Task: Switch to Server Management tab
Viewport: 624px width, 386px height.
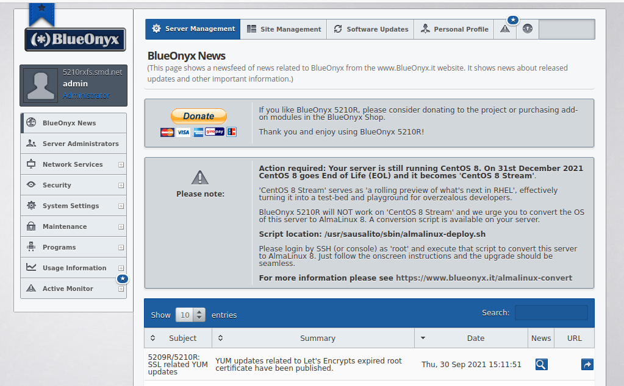Action: [193, 29]
